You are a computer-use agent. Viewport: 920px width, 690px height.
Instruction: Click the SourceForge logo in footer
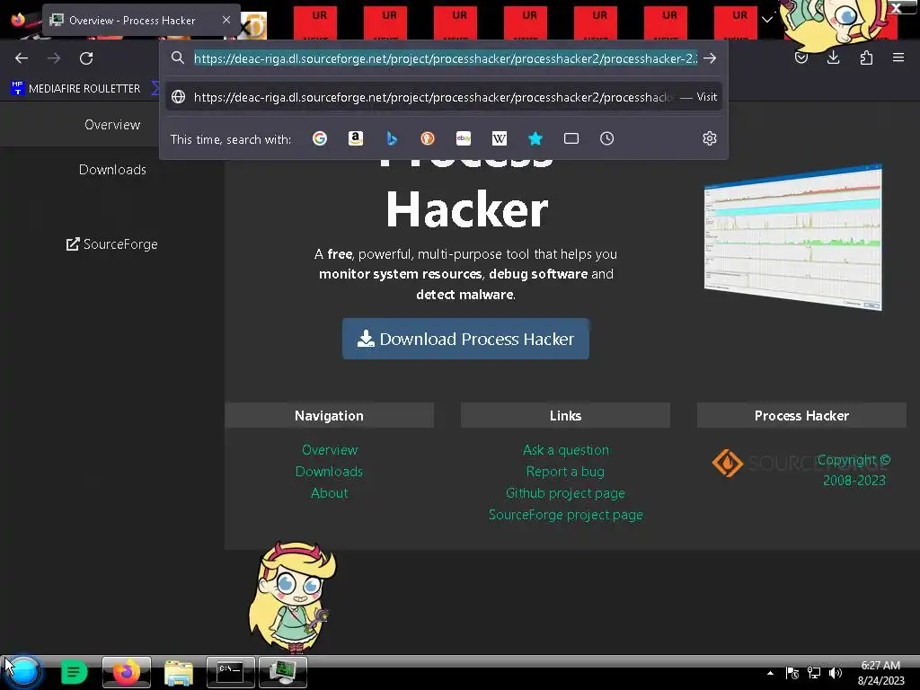click(x=763, y=463)
